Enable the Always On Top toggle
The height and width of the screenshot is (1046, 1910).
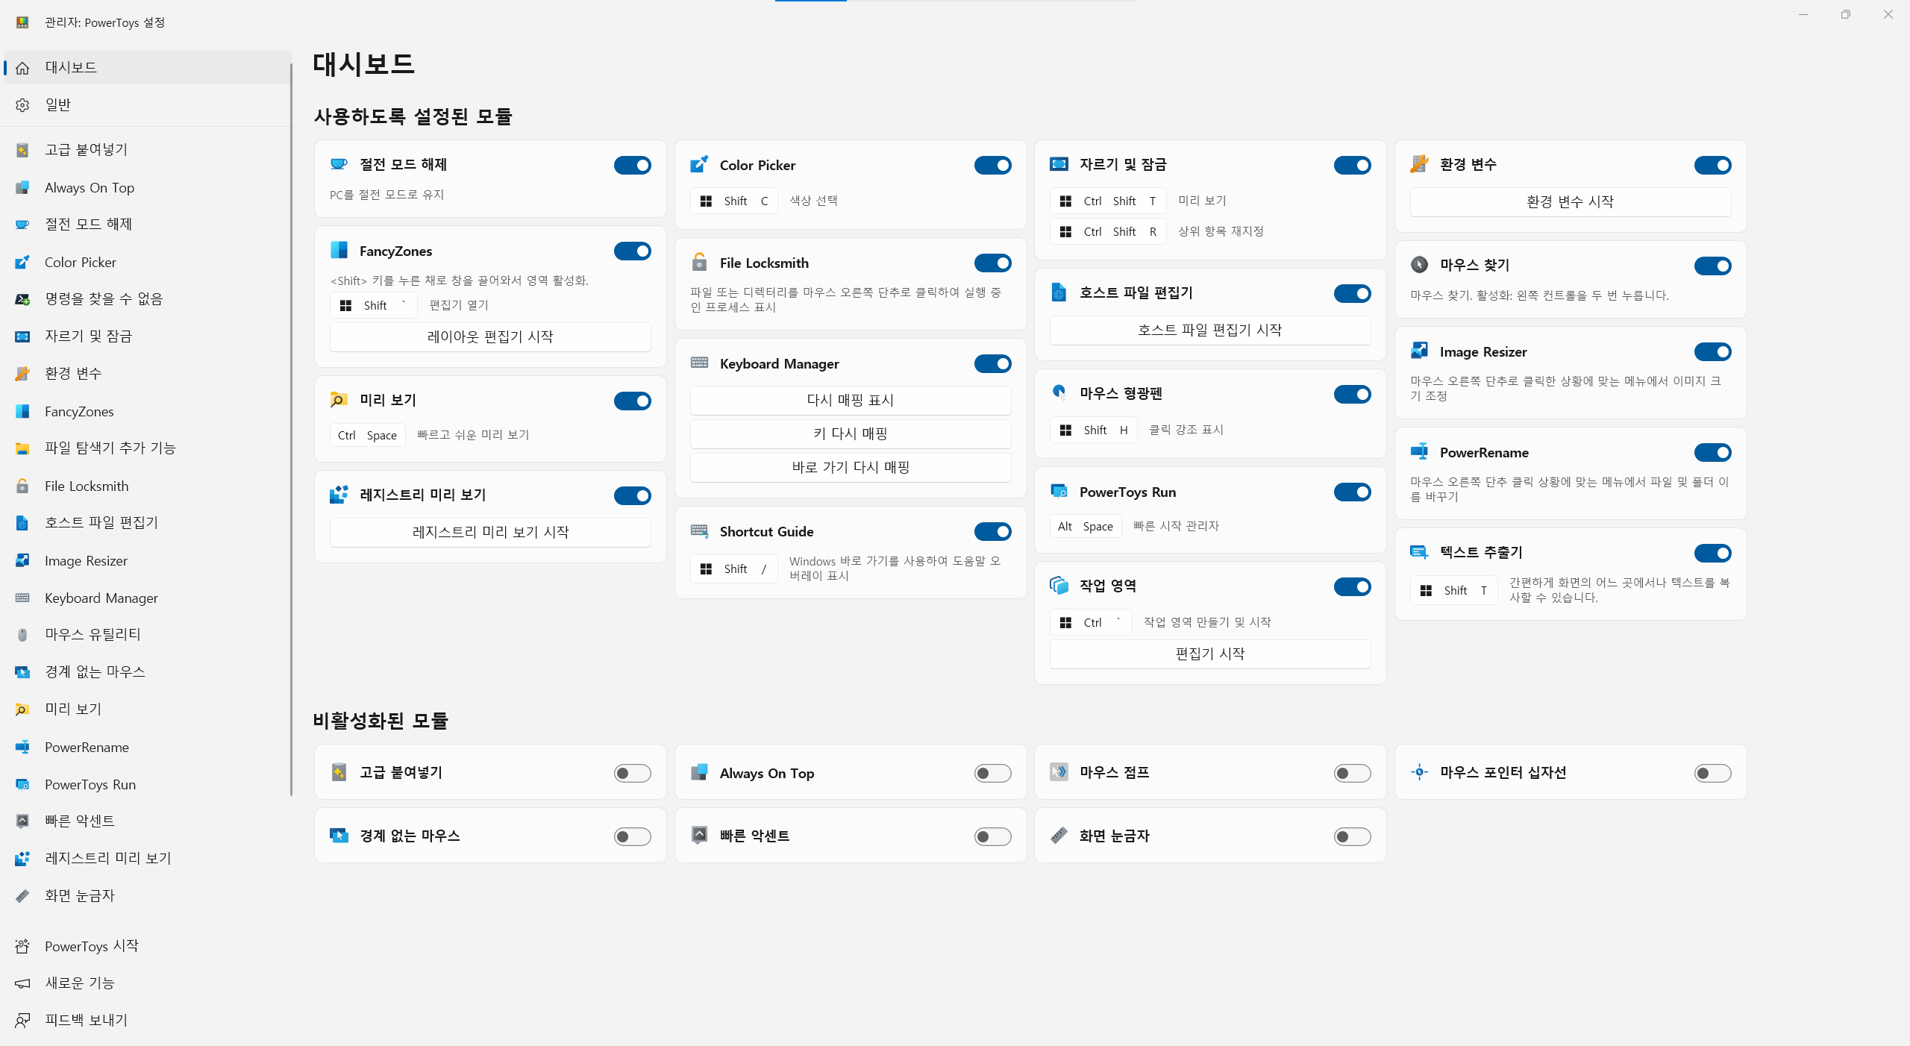point(992,773)
